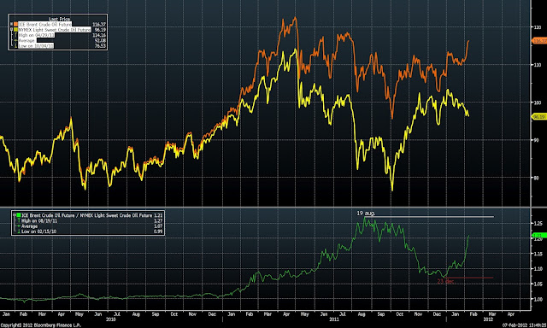Click the 1.05 ratio axis label

[538, 284]
